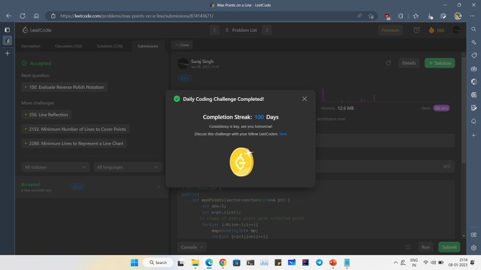Open the Solutions (2.3K) tab
481x270 pixels.
[x=110, y=46]
